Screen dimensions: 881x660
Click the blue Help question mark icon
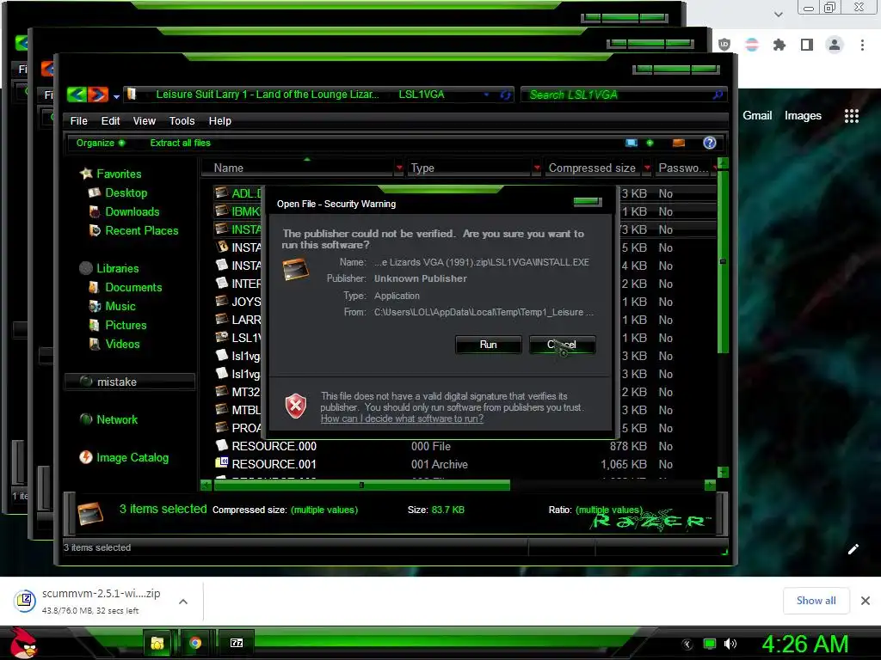tap(710, 143)
